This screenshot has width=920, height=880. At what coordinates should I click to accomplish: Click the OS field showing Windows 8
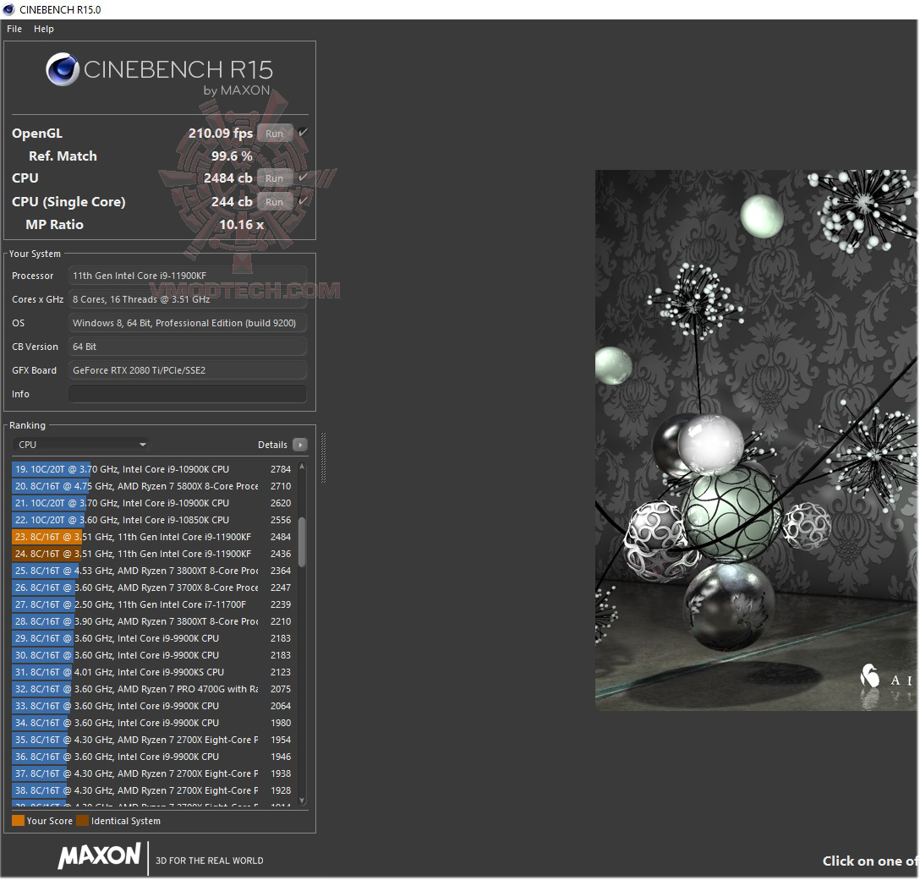click(x=188, y=323)
